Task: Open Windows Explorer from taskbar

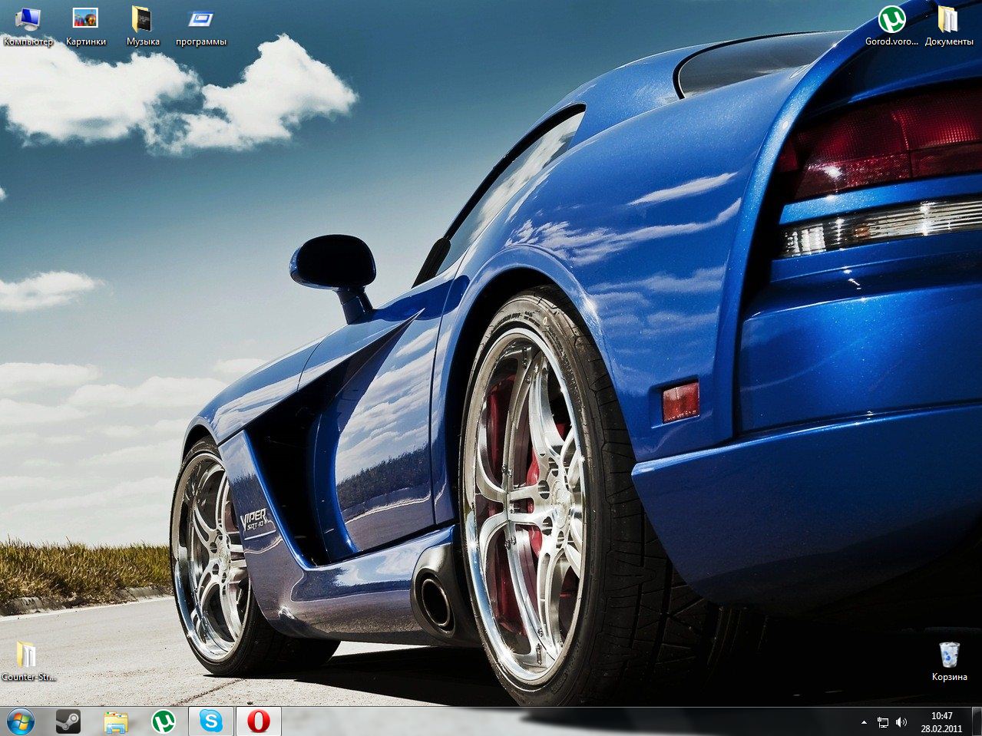Action: pyautogui.click(x=116, y=721)
